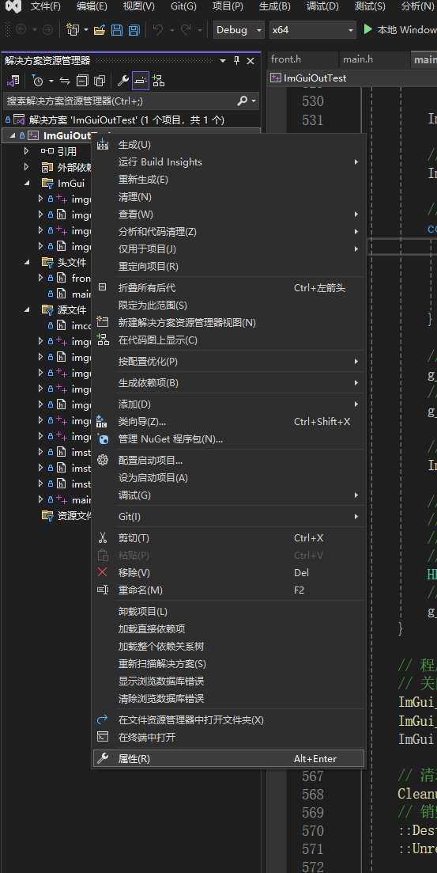
Task: Select 折叠所有后代 in the context menu
Action: click(x=228, y=288)
